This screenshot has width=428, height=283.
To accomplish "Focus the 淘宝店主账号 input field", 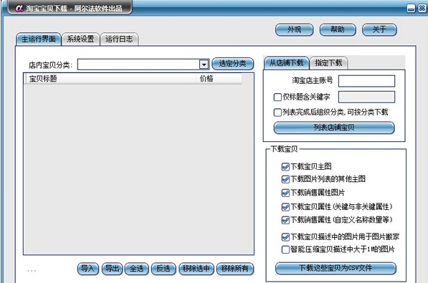I will click(x=366, y=81).
